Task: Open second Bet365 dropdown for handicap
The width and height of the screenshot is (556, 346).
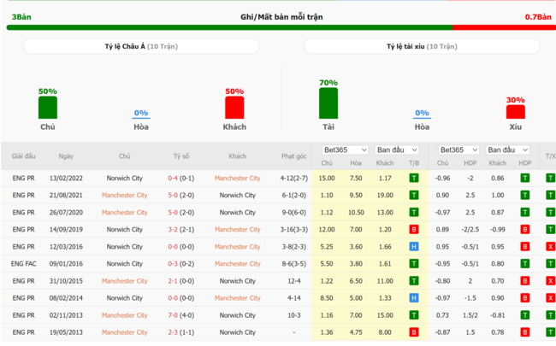Action: (458, 150)
